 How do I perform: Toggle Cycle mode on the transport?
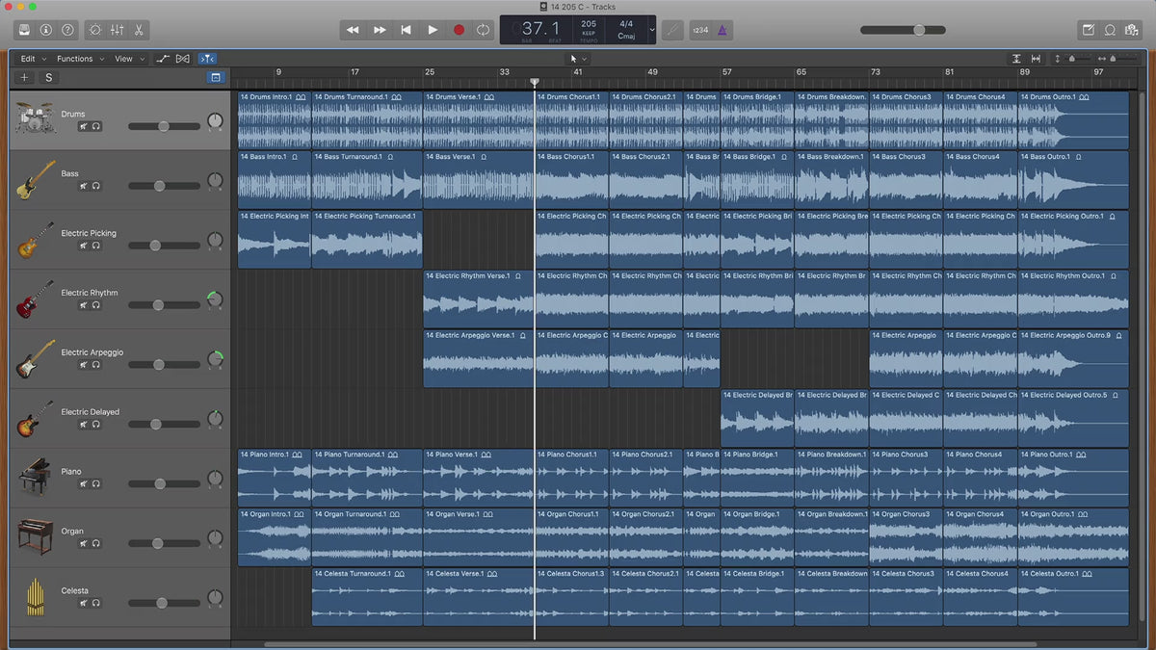[x=483, y=30]
